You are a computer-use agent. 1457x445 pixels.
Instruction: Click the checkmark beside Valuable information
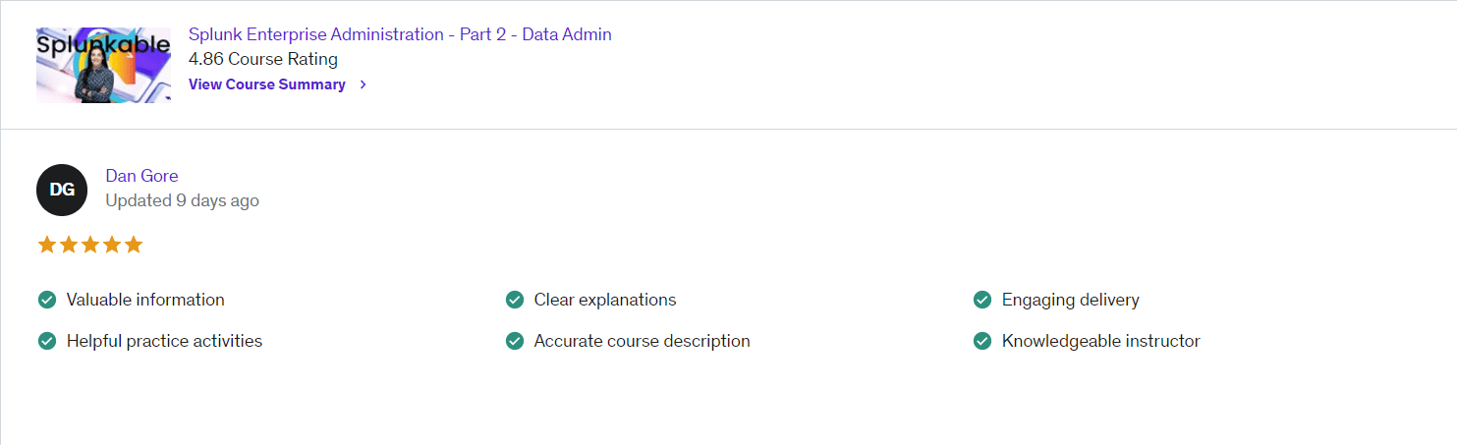(x=46, y=300)
